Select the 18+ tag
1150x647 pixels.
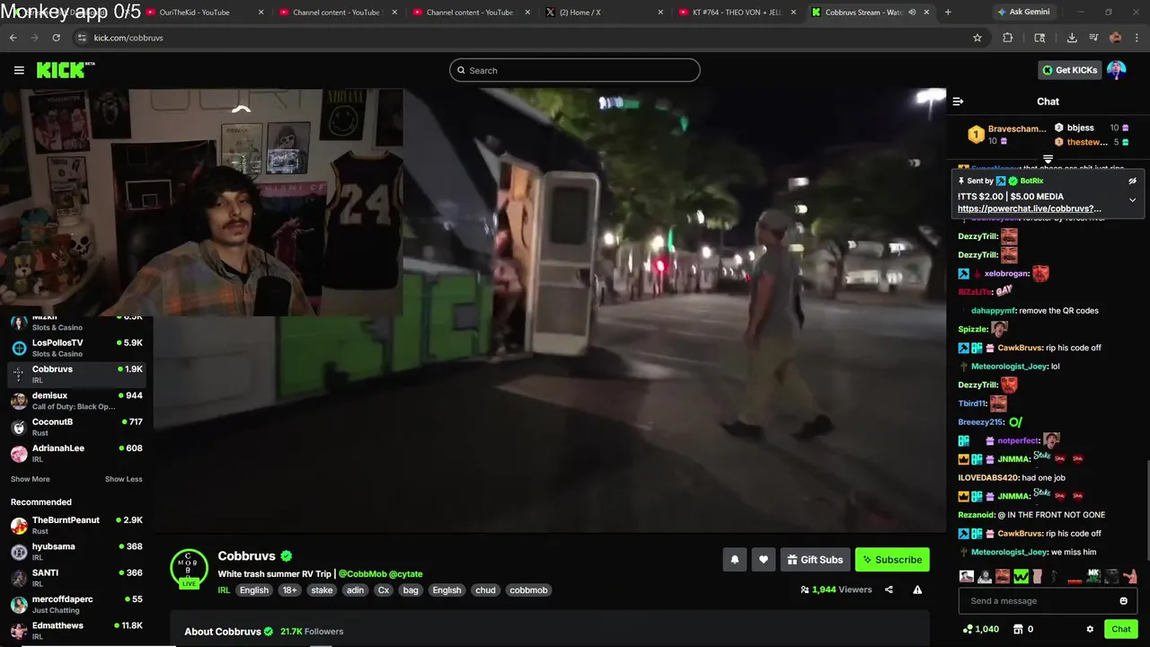click(289, 590)
